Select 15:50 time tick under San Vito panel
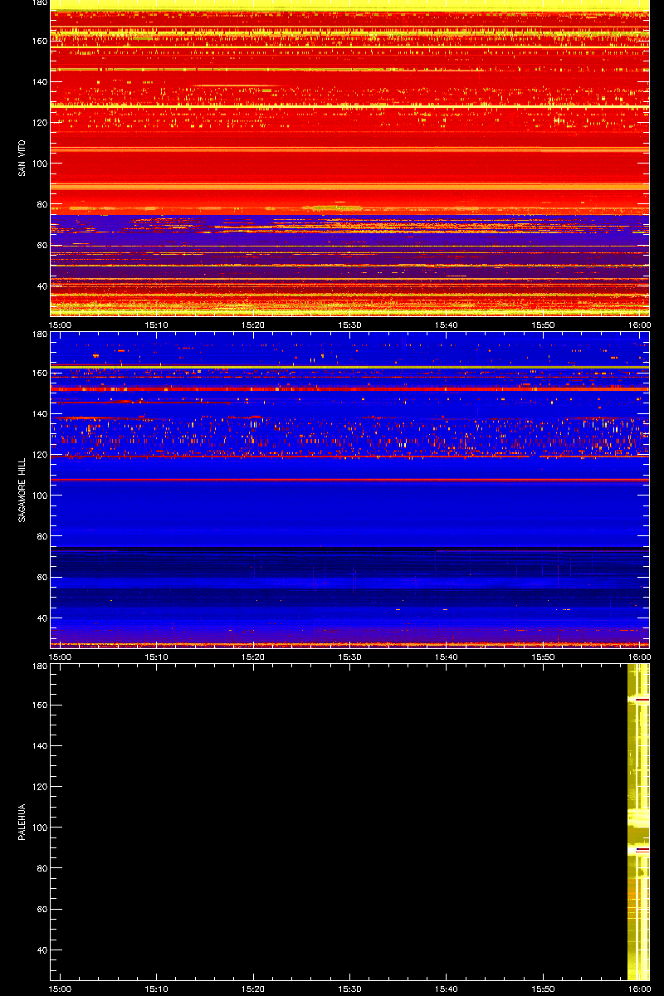Image resolution: width=664 pixels, height=996 pixels. 543,325
